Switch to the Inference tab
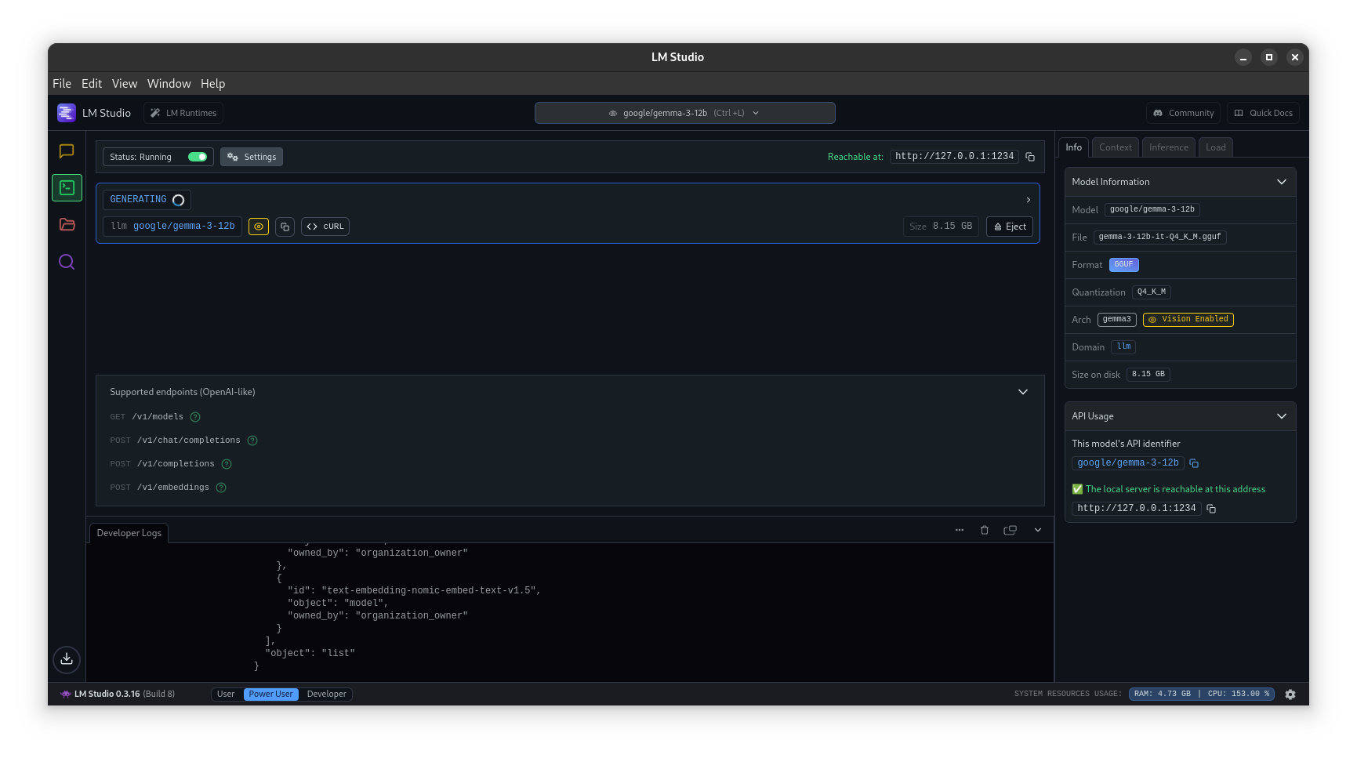 coord(1168,147)
